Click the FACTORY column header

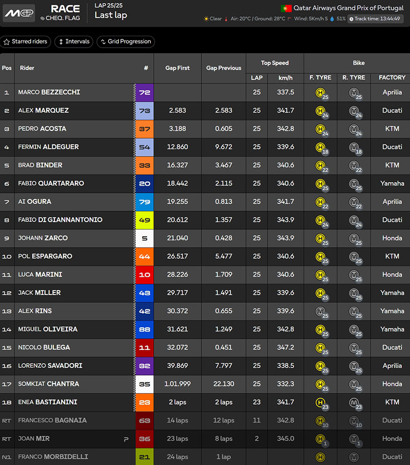coord(392,78)
